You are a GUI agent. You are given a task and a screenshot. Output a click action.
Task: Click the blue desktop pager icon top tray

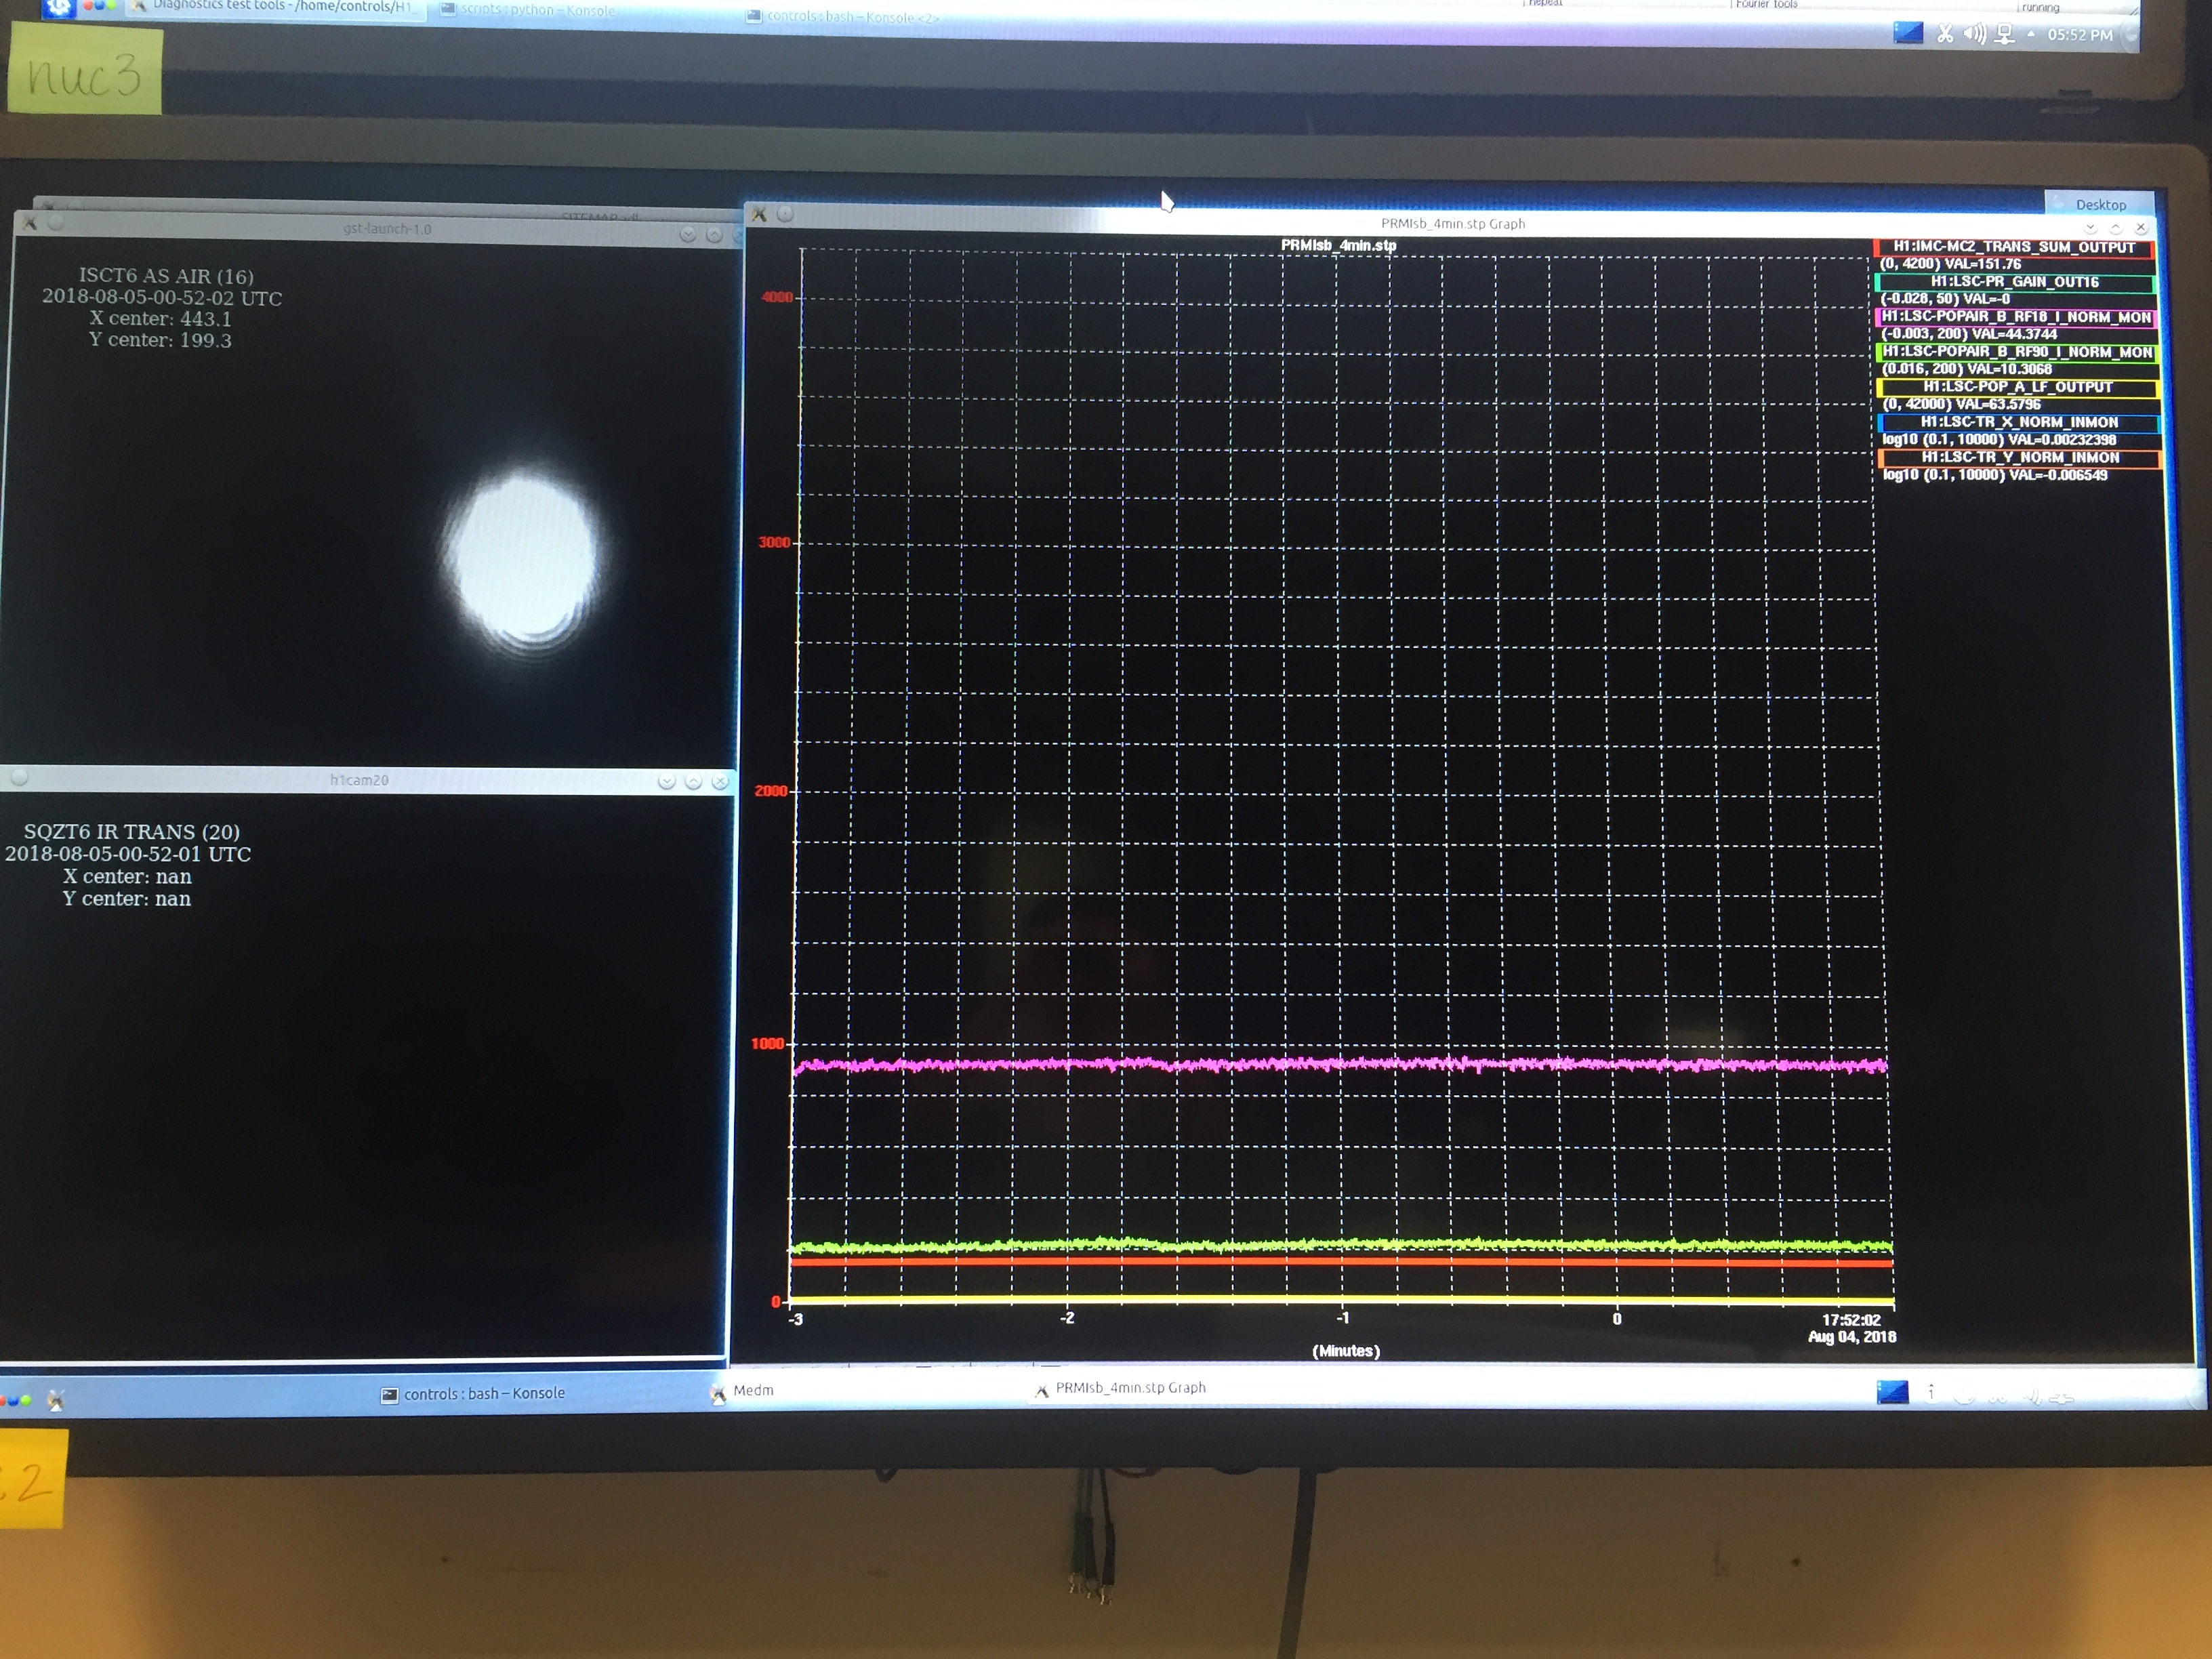click(1908, 33)
